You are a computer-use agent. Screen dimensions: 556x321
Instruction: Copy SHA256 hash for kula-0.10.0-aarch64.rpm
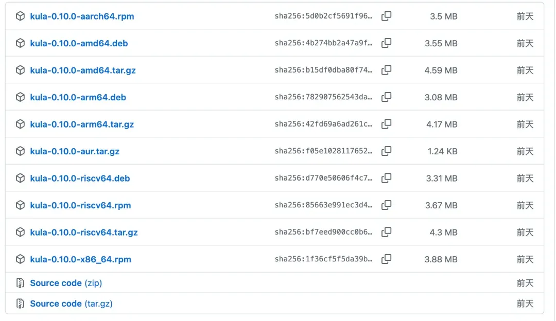pyautogui.click(x=386, y=16)
